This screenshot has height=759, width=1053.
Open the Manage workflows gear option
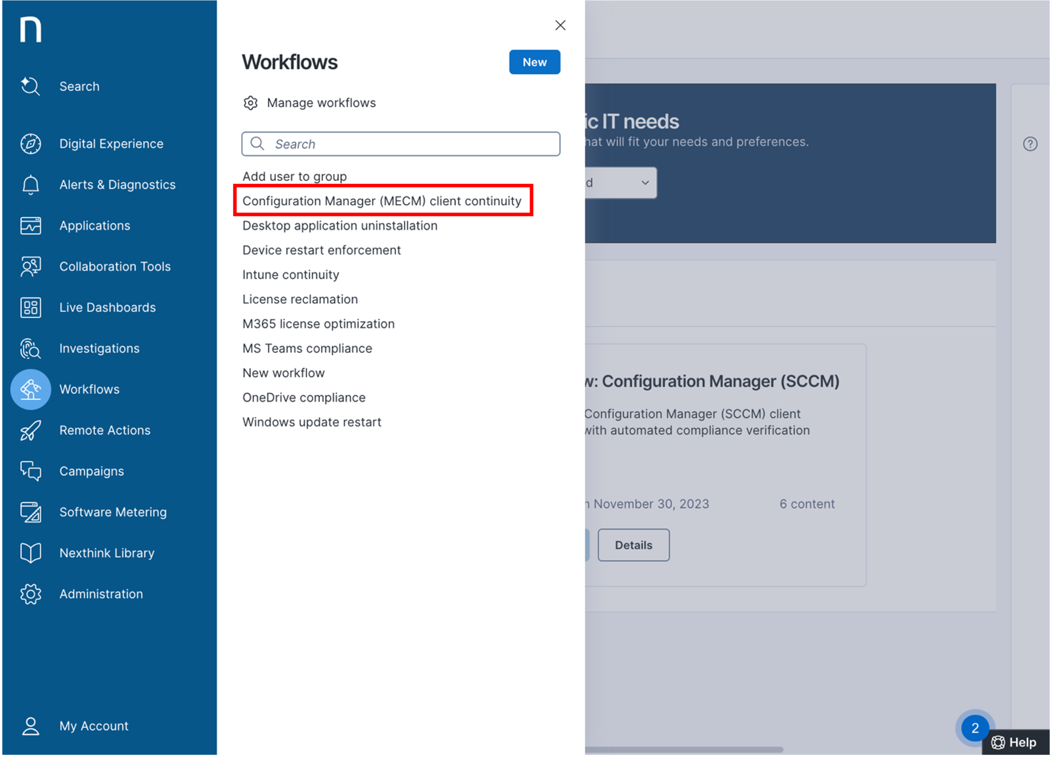coord(321,102)
